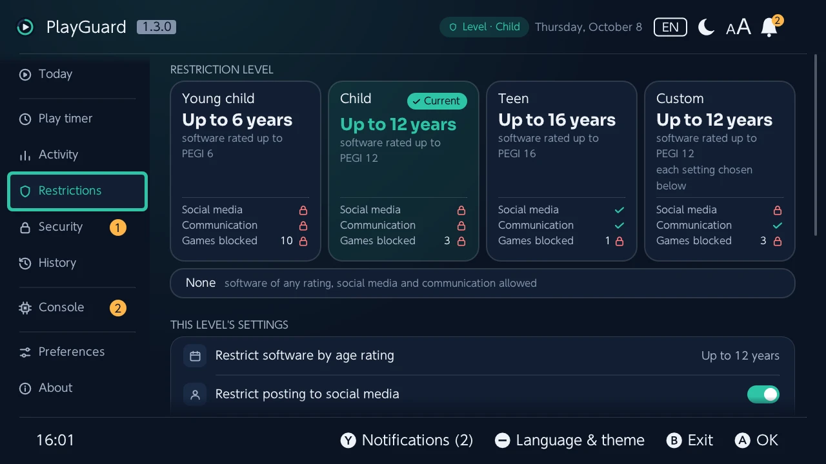826x464 pixels.
Task: Click the vertical scrollbar on the right
Action: click(x=816, y=146)
